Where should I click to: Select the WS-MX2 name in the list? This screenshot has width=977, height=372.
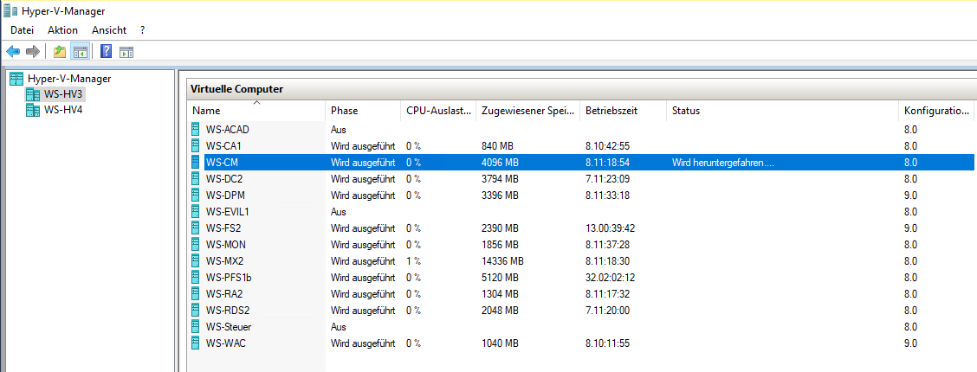pos(224,260)
